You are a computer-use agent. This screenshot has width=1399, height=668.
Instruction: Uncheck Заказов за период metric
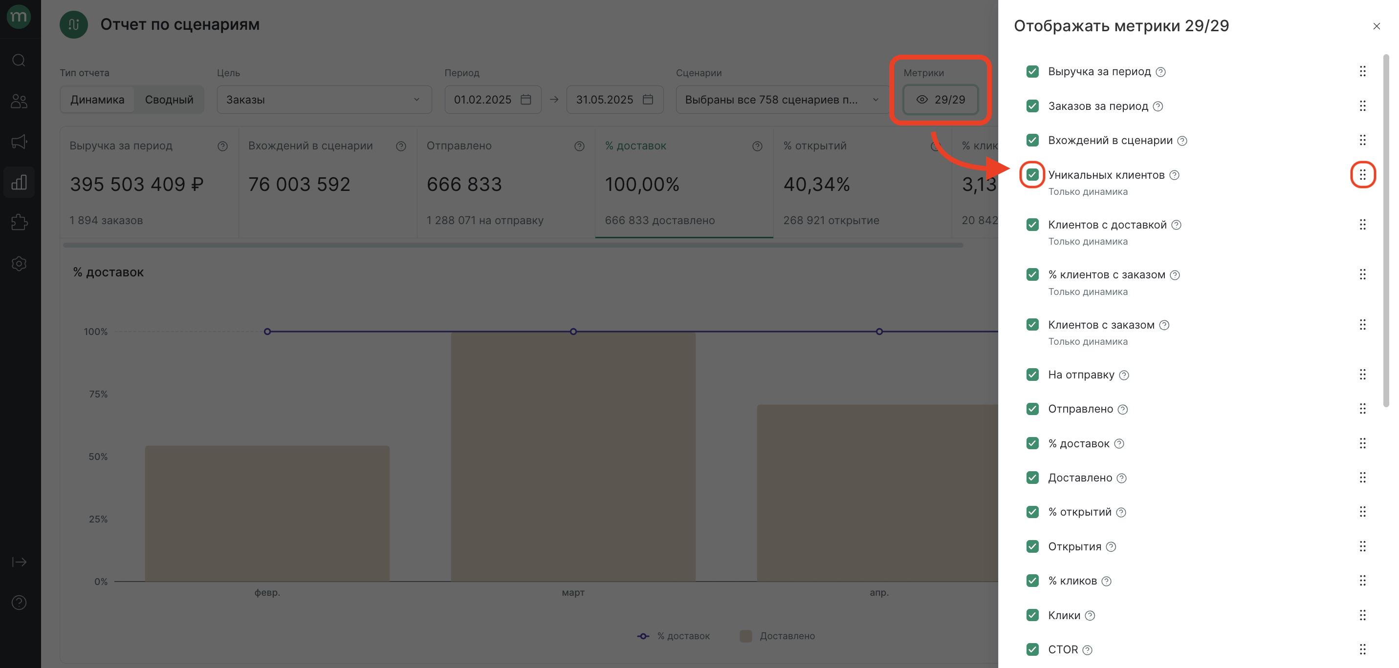click(1032, 106)
